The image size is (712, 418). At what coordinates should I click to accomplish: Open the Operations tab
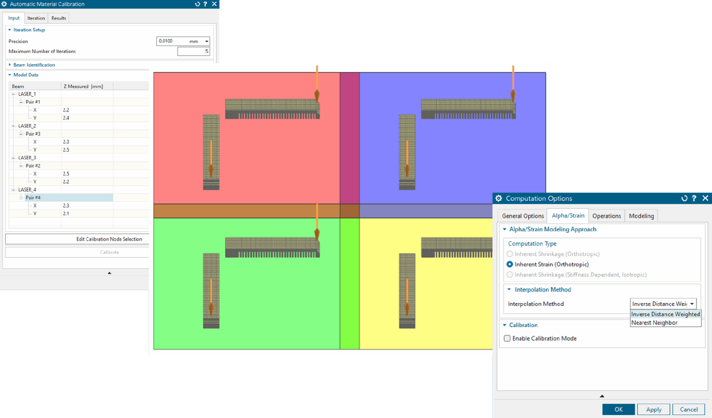(606, 216)
